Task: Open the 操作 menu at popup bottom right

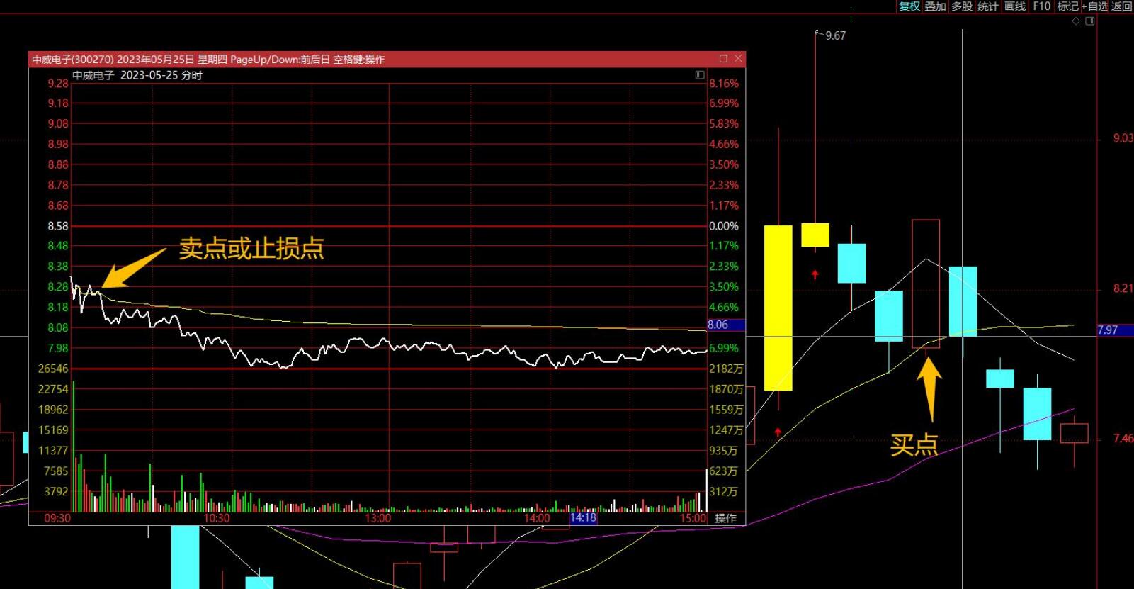Action: 725,518
